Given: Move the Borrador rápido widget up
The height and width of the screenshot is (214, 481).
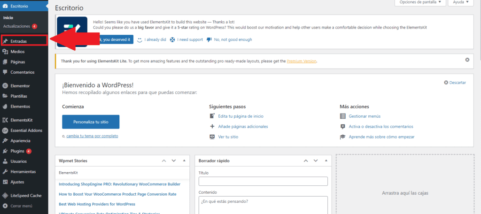Looking at the screenshot, I should (x=305, y=160).
